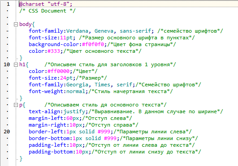Click the #f0f0f0 background color value

tap(93, 44)
